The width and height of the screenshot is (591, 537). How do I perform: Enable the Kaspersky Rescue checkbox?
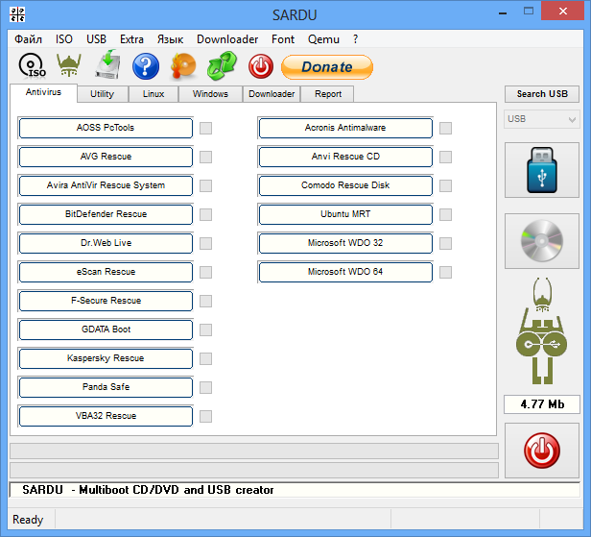point(205,358)
